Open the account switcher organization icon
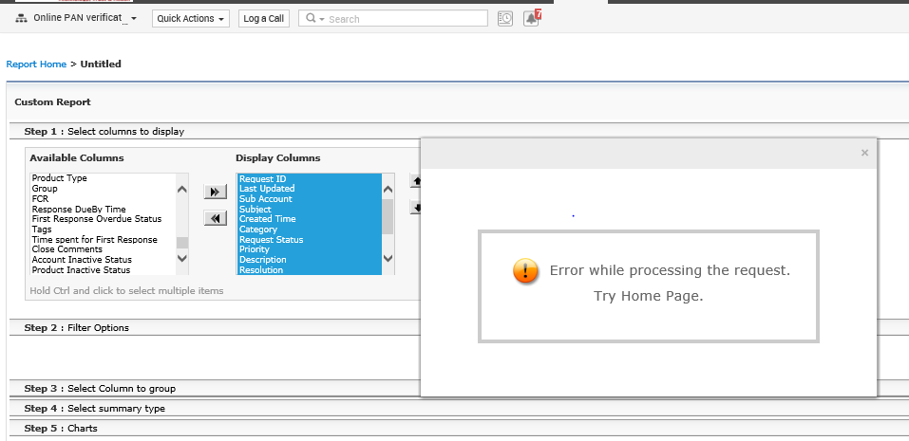Image resolution: width=909 pixels, height=441 pixels. point(21,19)
